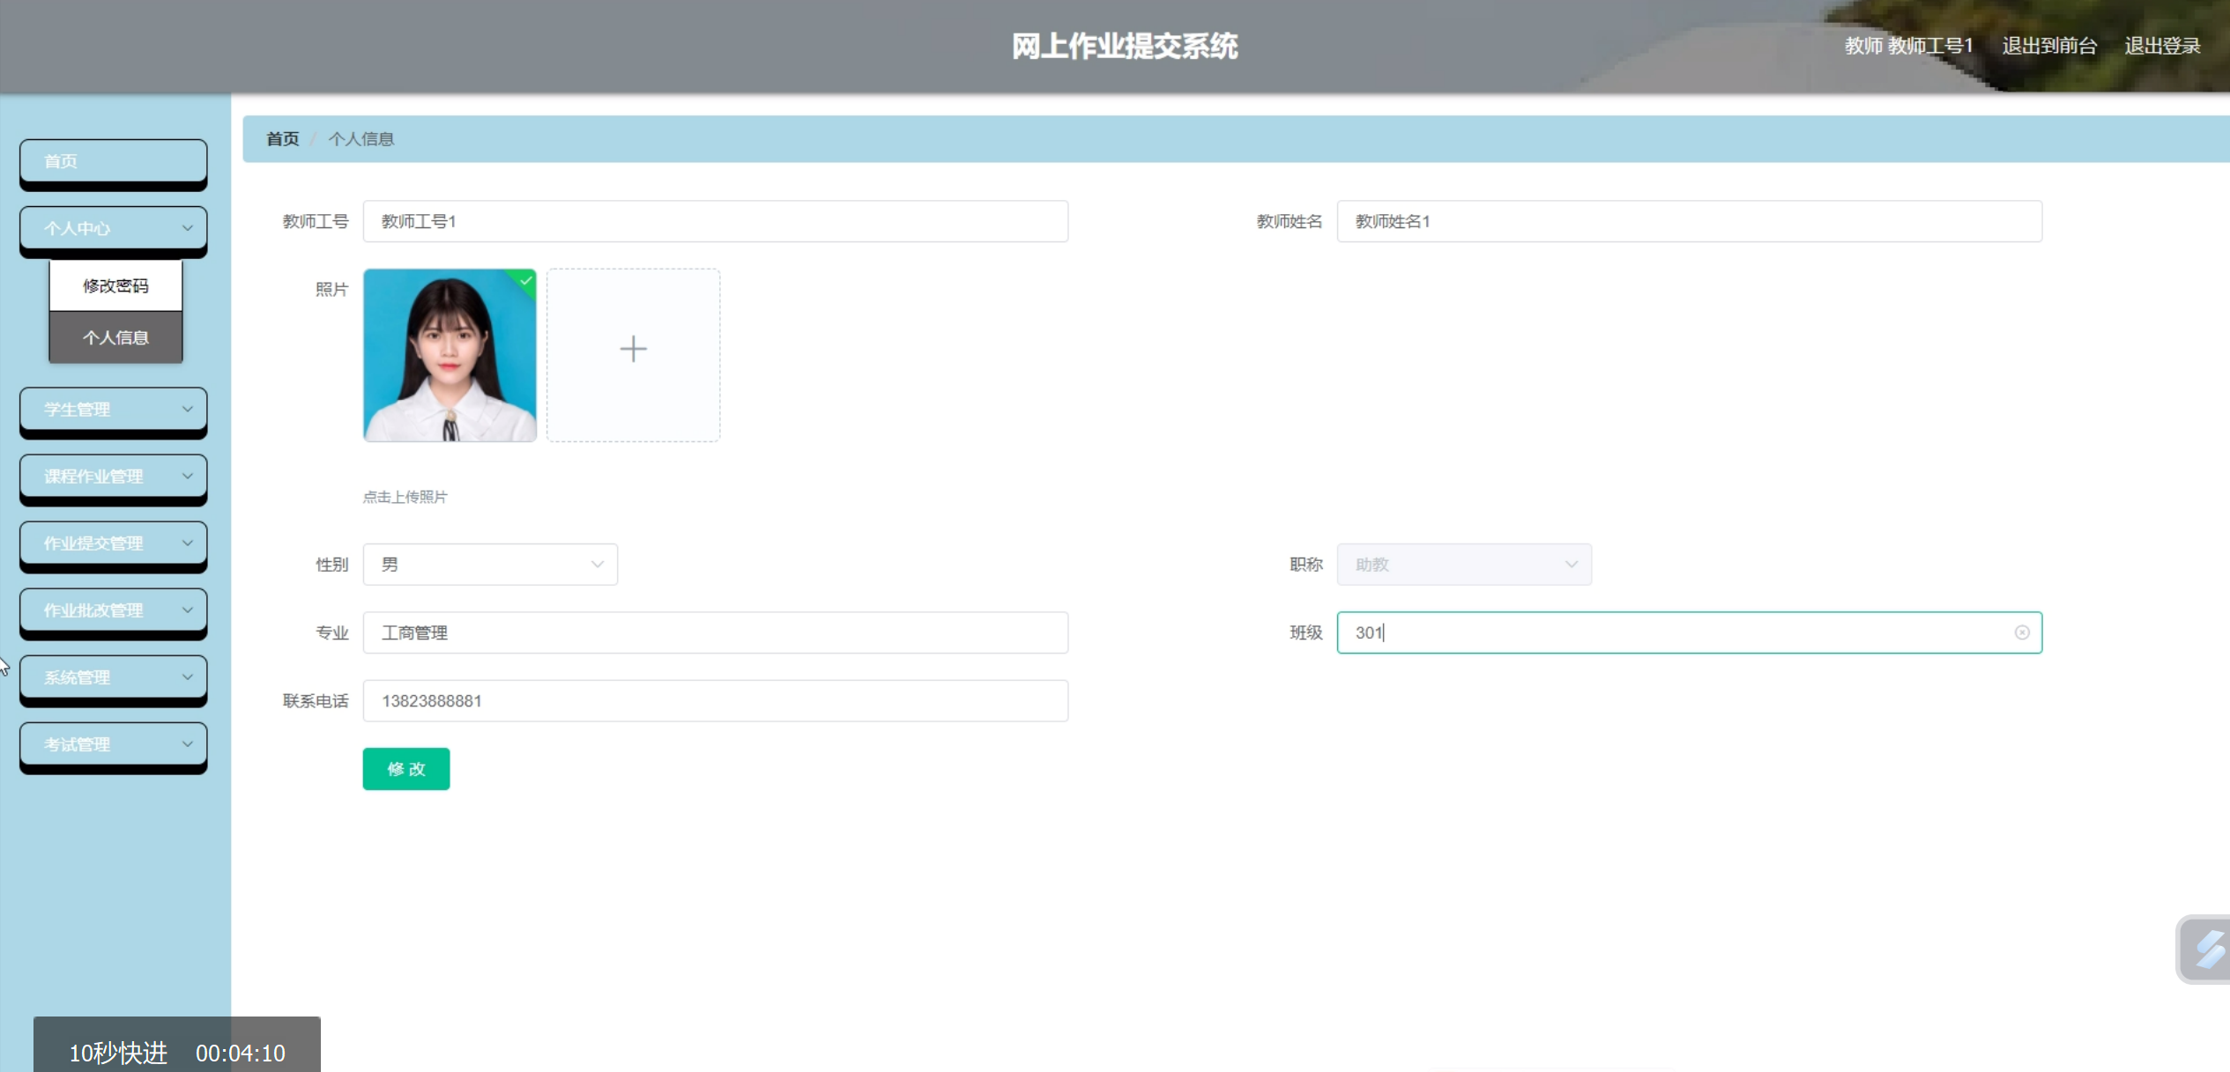Image resolution: width=2230 pixels, height=1072 pixels.
Task: Select 修改密码 submenu item
Action: tap(115, 286)
